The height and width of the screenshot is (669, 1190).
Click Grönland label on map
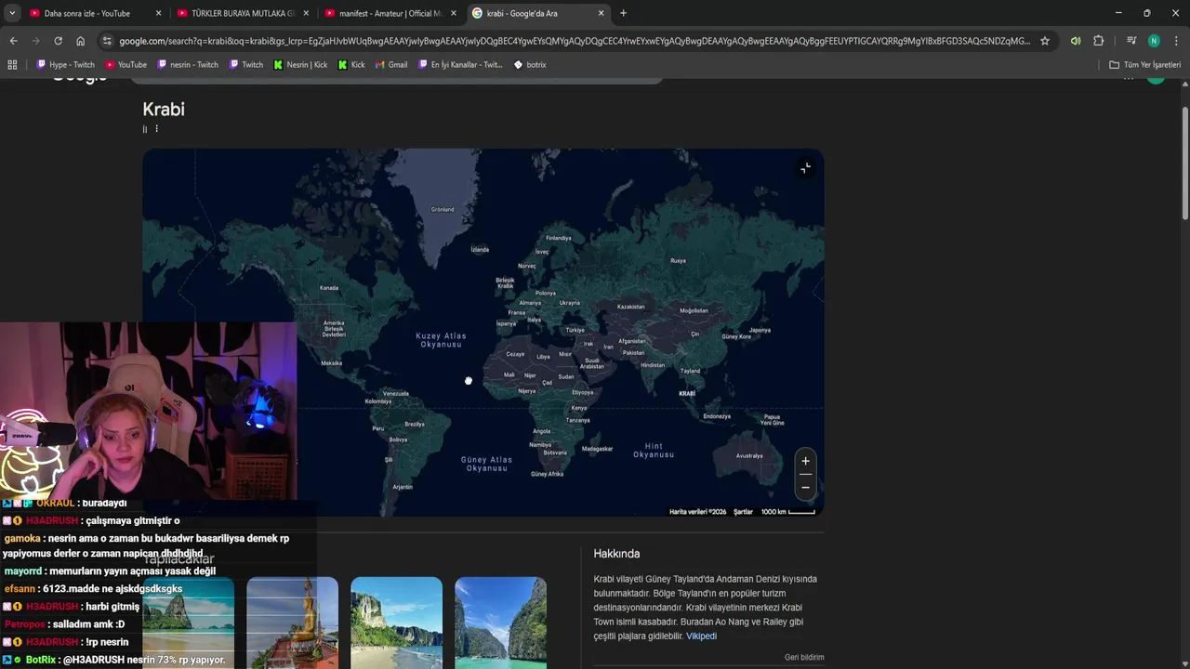(443, 209)
